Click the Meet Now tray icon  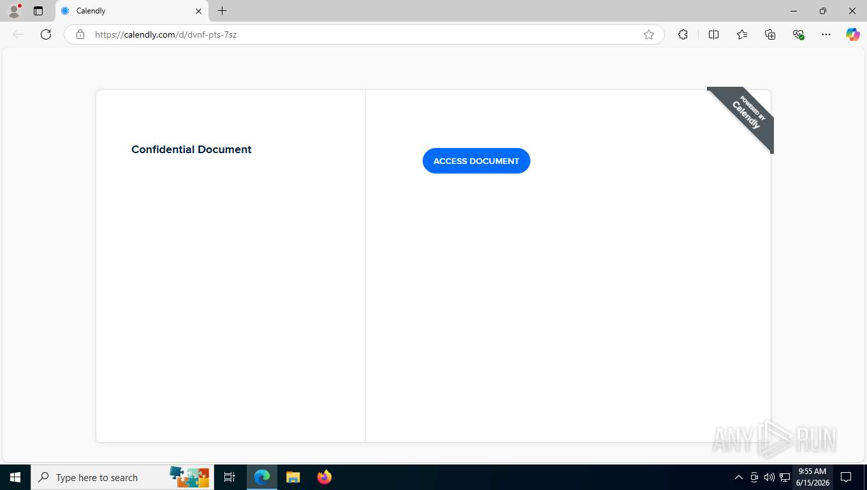click(x=754, y=477)
